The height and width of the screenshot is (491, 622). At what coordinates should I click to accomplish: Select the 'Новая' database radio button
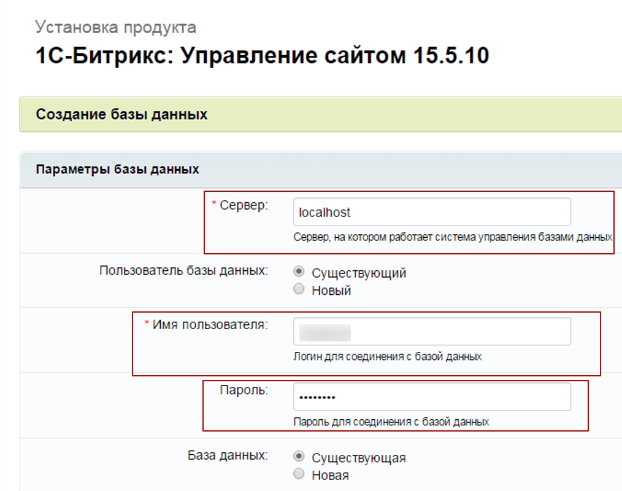tap(299, 474)
